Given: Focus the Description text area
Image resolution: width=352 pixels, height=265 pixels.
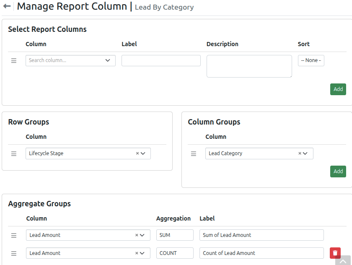Looking at the screenshot, I should (x=249, y=66).
